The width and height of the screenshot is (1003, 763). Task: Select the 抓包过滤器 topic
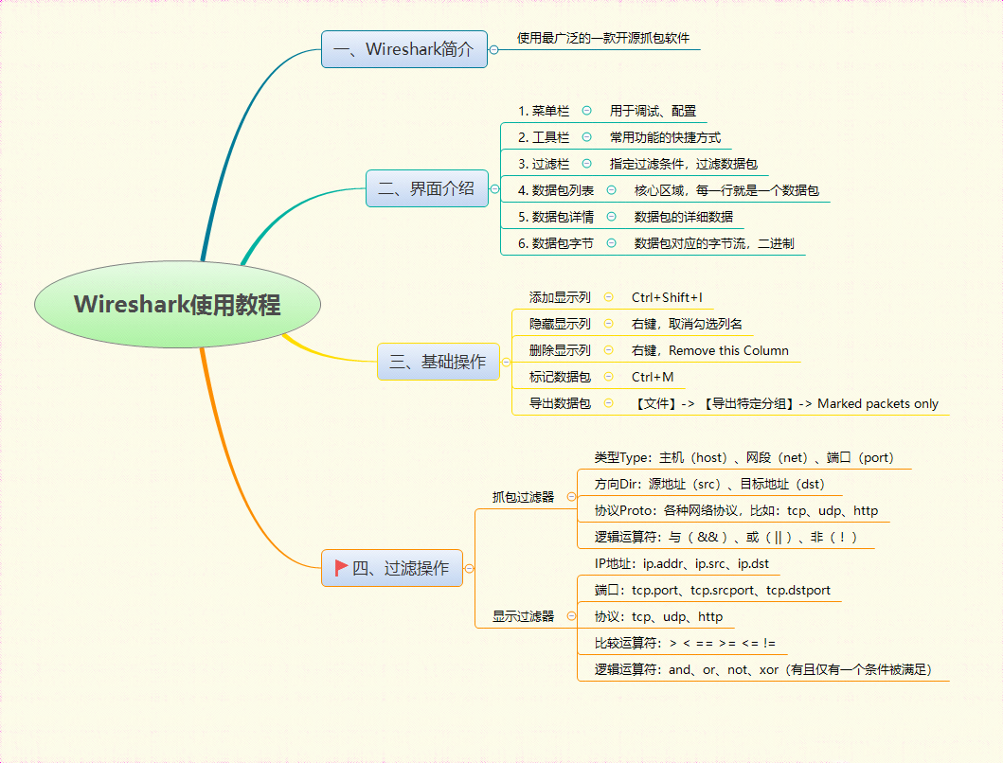523,497
